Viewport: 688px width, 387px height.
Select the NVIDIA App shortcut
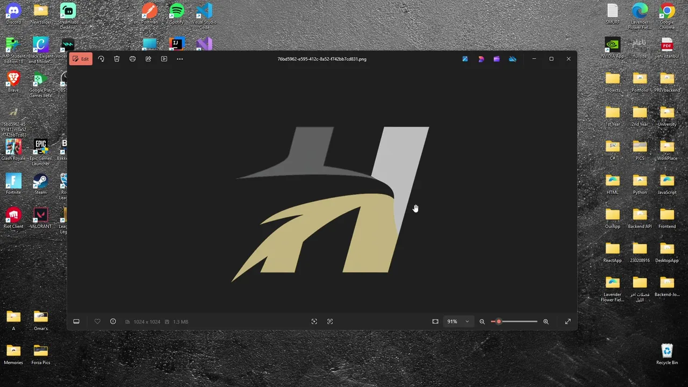613,48
